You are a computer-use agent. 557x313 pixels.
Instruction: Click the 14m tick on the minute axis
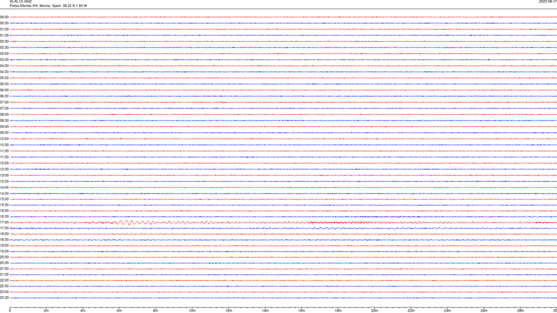coord(265,311)
